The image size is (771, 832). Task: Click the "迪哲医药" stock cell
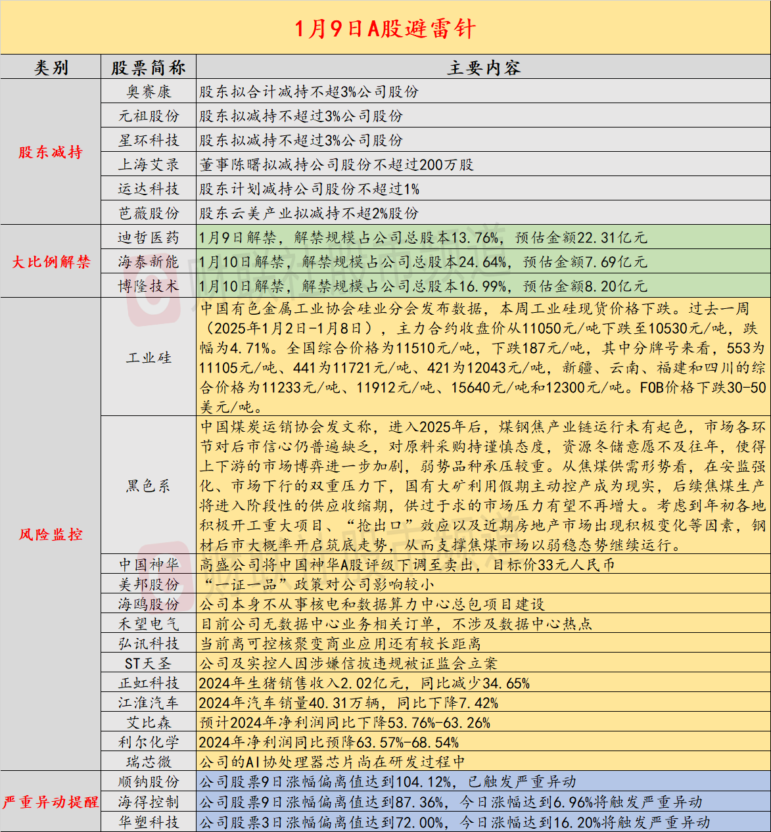coord(149,238)
